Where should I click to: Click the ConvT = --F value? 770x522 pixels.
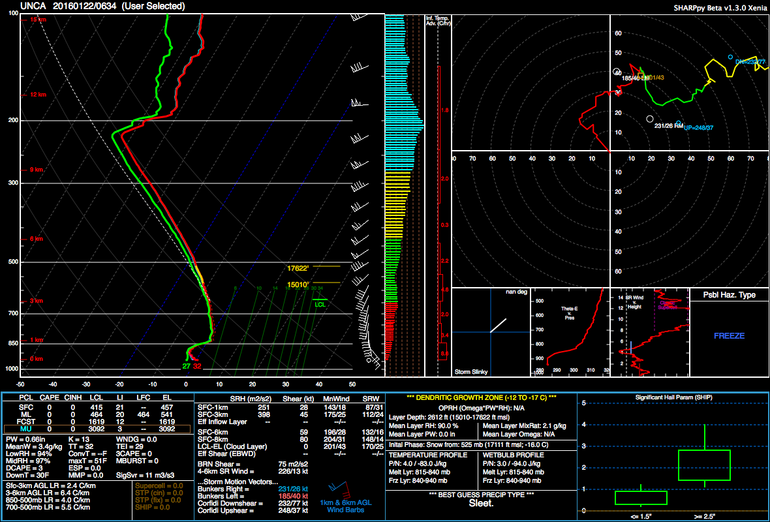88,454
